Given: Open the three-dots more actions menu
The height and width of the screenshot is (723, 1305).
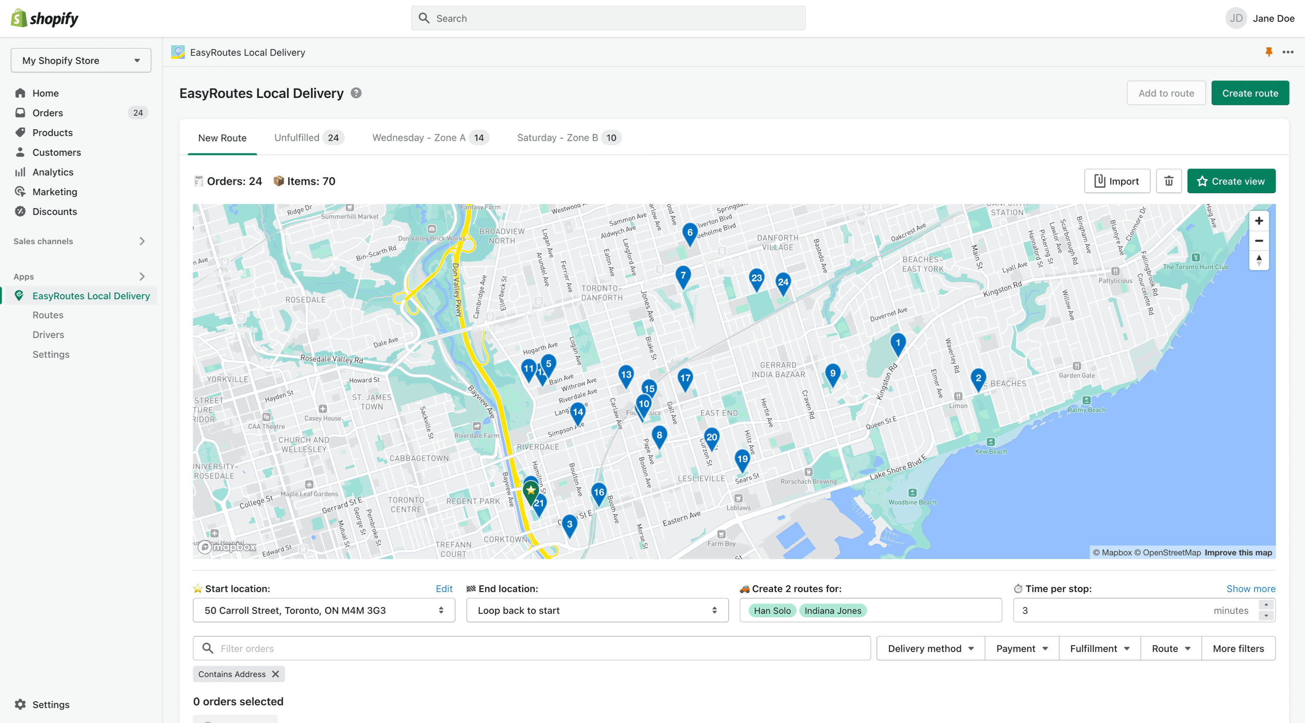Looking at the screenshot, I should click(1288, 52).
